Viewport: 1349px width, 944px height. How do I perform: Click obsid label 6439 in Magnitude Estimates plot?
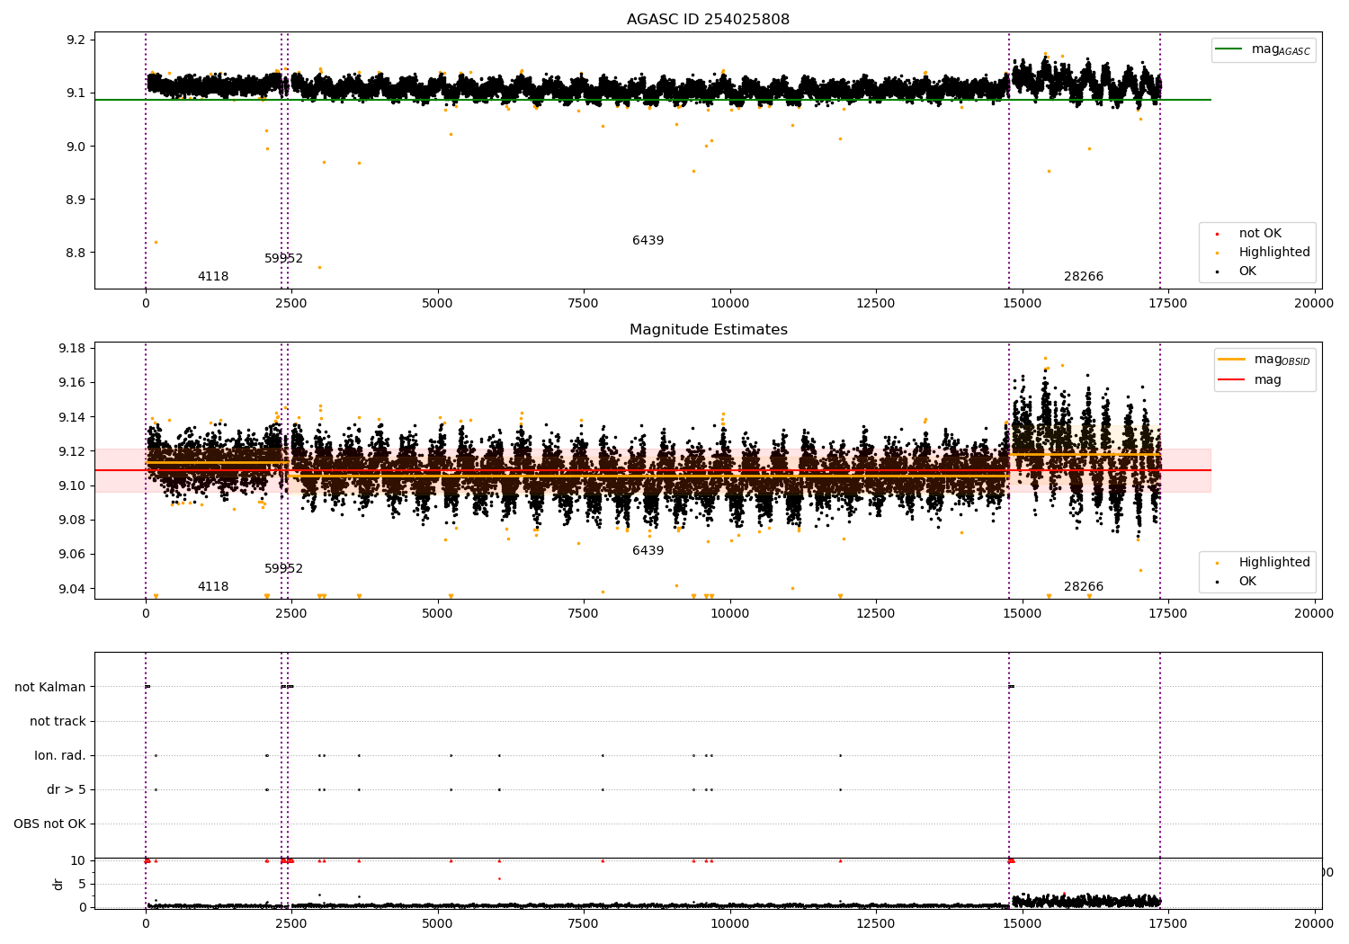coord(648,551)
